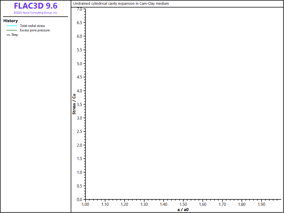This screenshot has height=213, width=284.
Task: Click the cyan Total radial stress line swatch
Action: 12,26
